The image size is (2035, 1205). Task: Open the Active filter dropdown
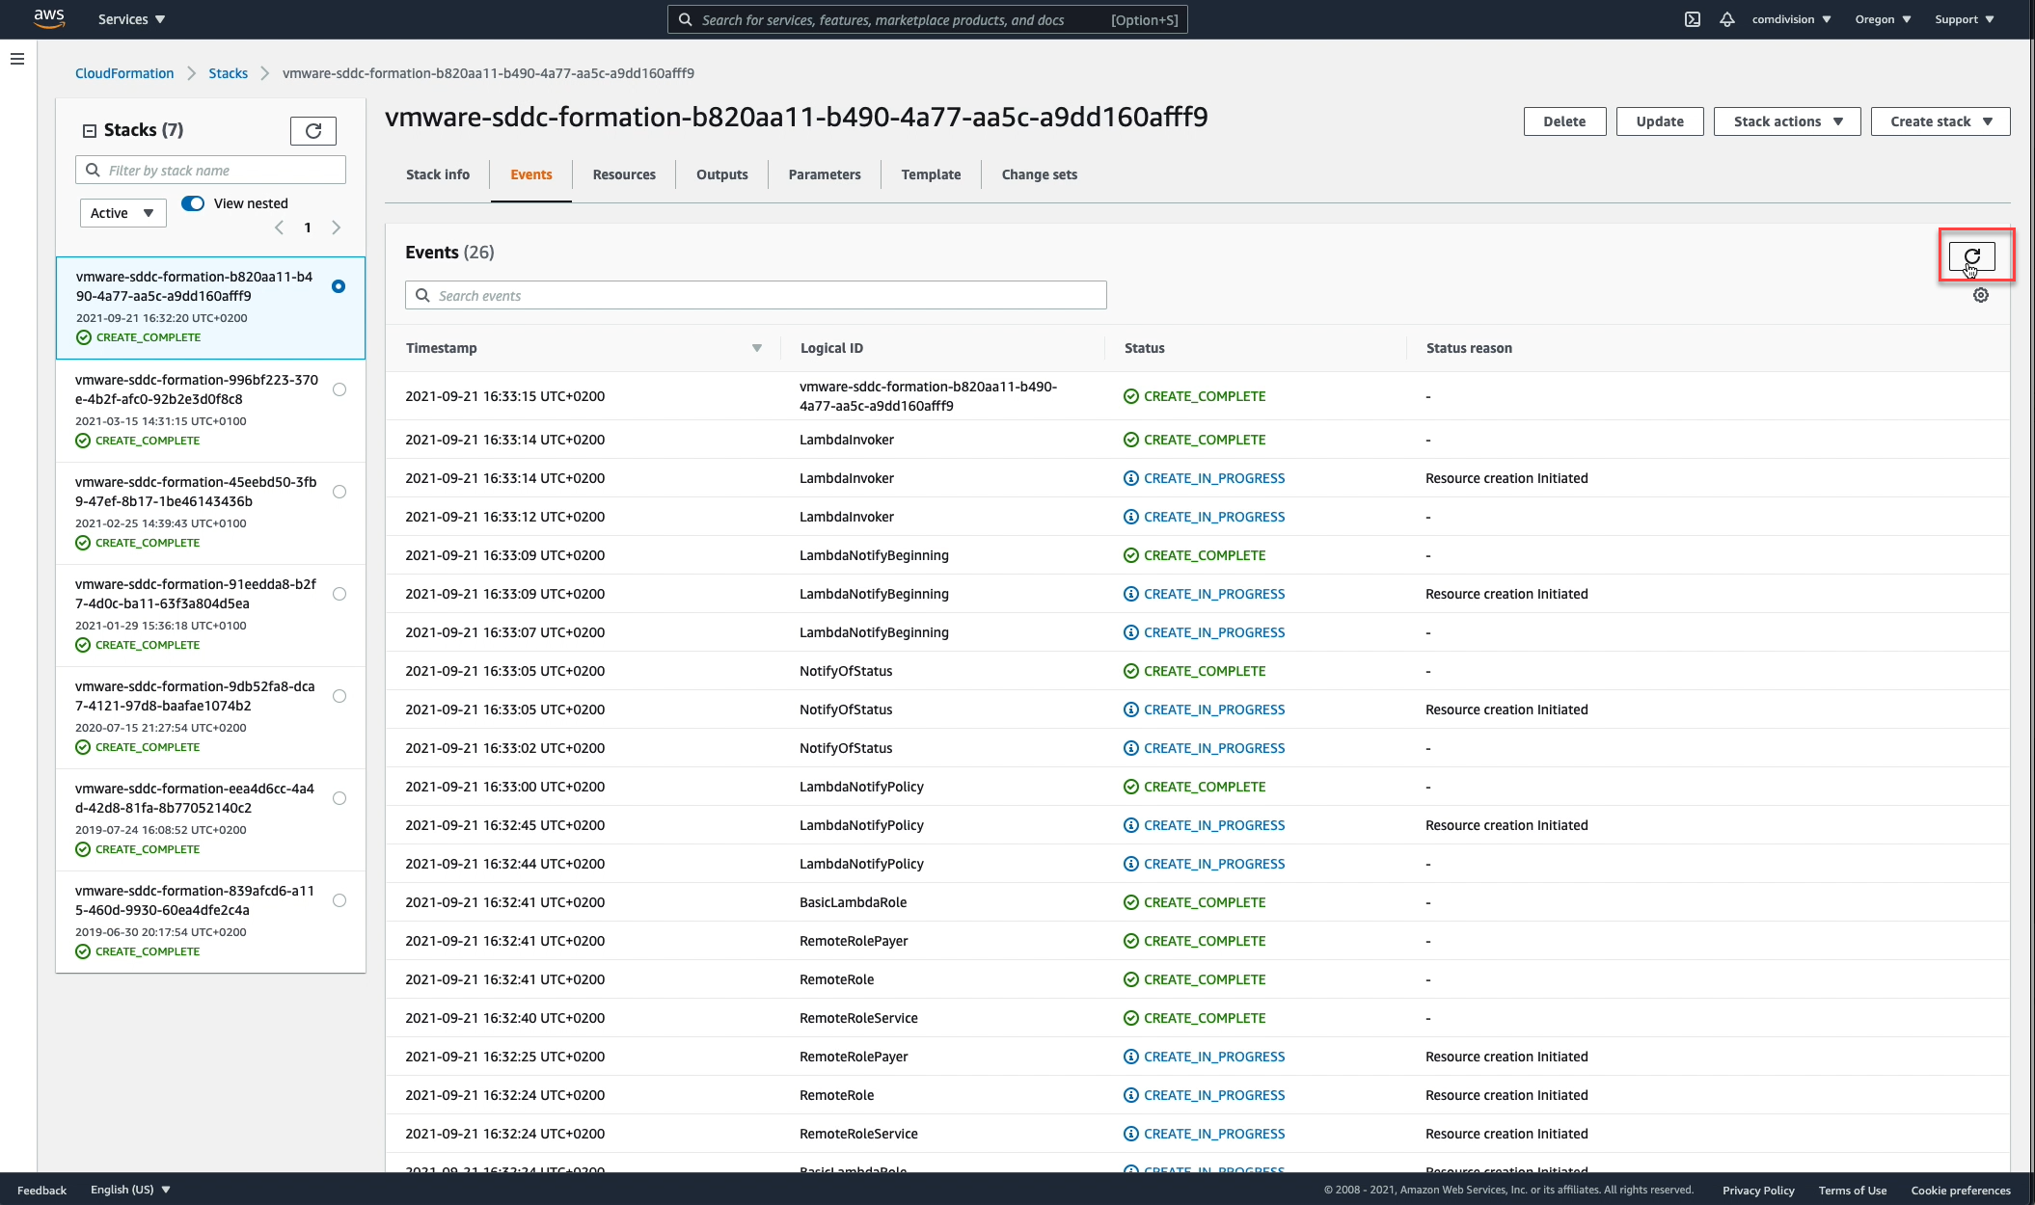[122, 213]
